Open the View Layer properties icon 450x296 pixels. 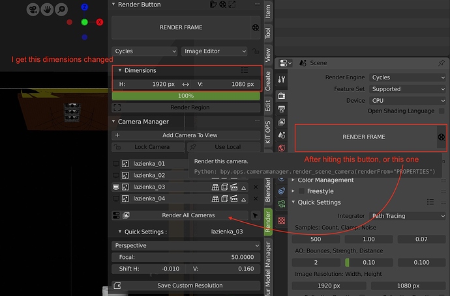282,122
